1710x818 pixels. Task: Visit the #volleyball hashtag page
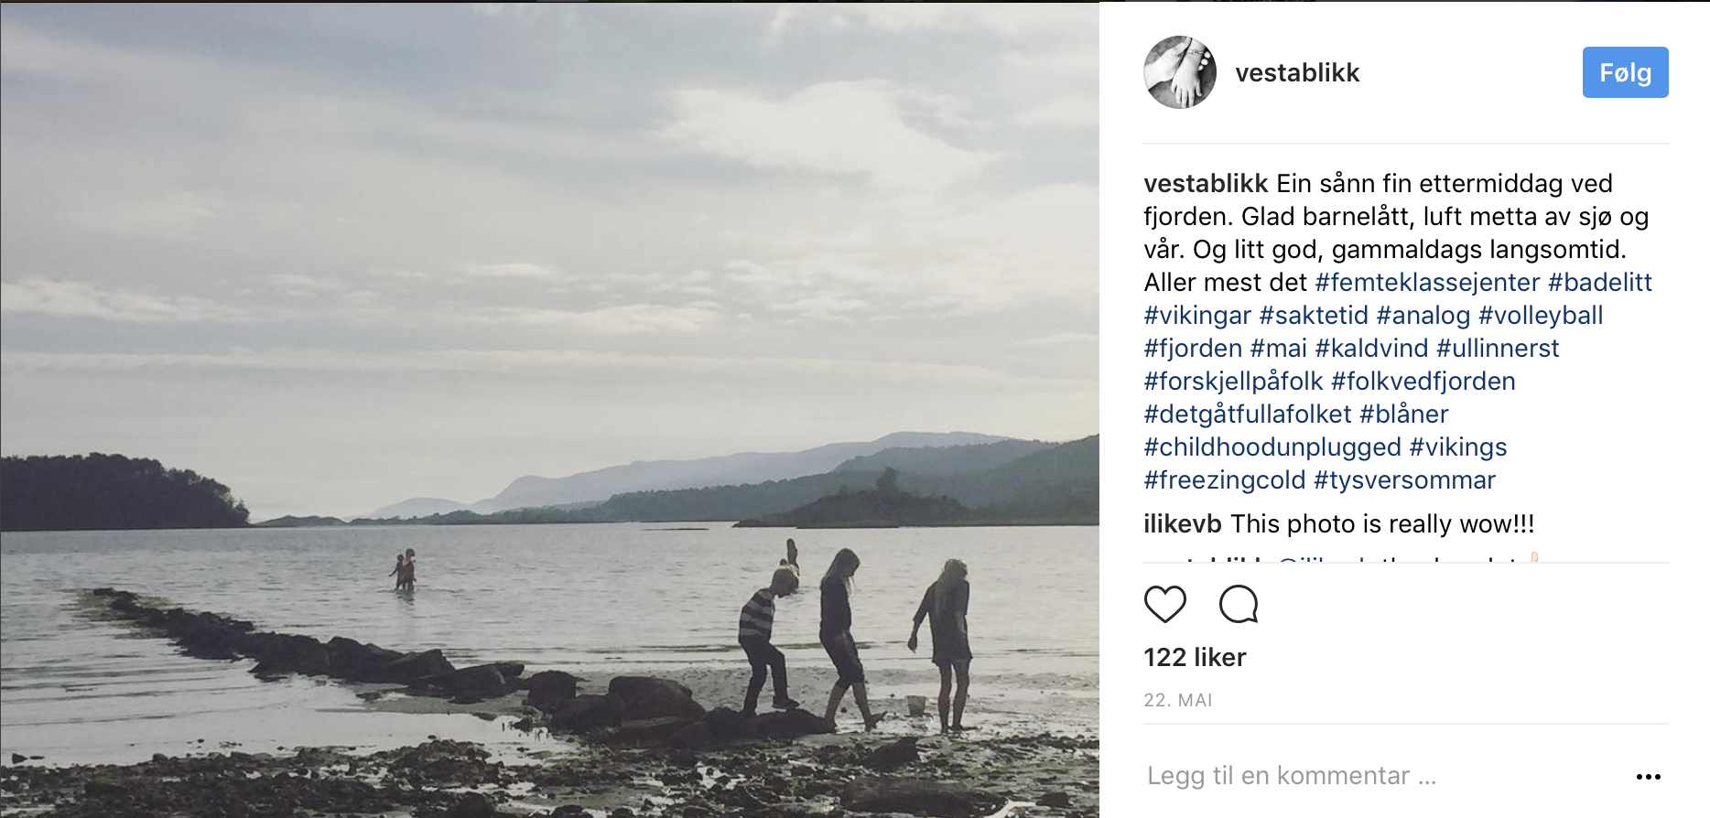click(x=1540, y=316)
